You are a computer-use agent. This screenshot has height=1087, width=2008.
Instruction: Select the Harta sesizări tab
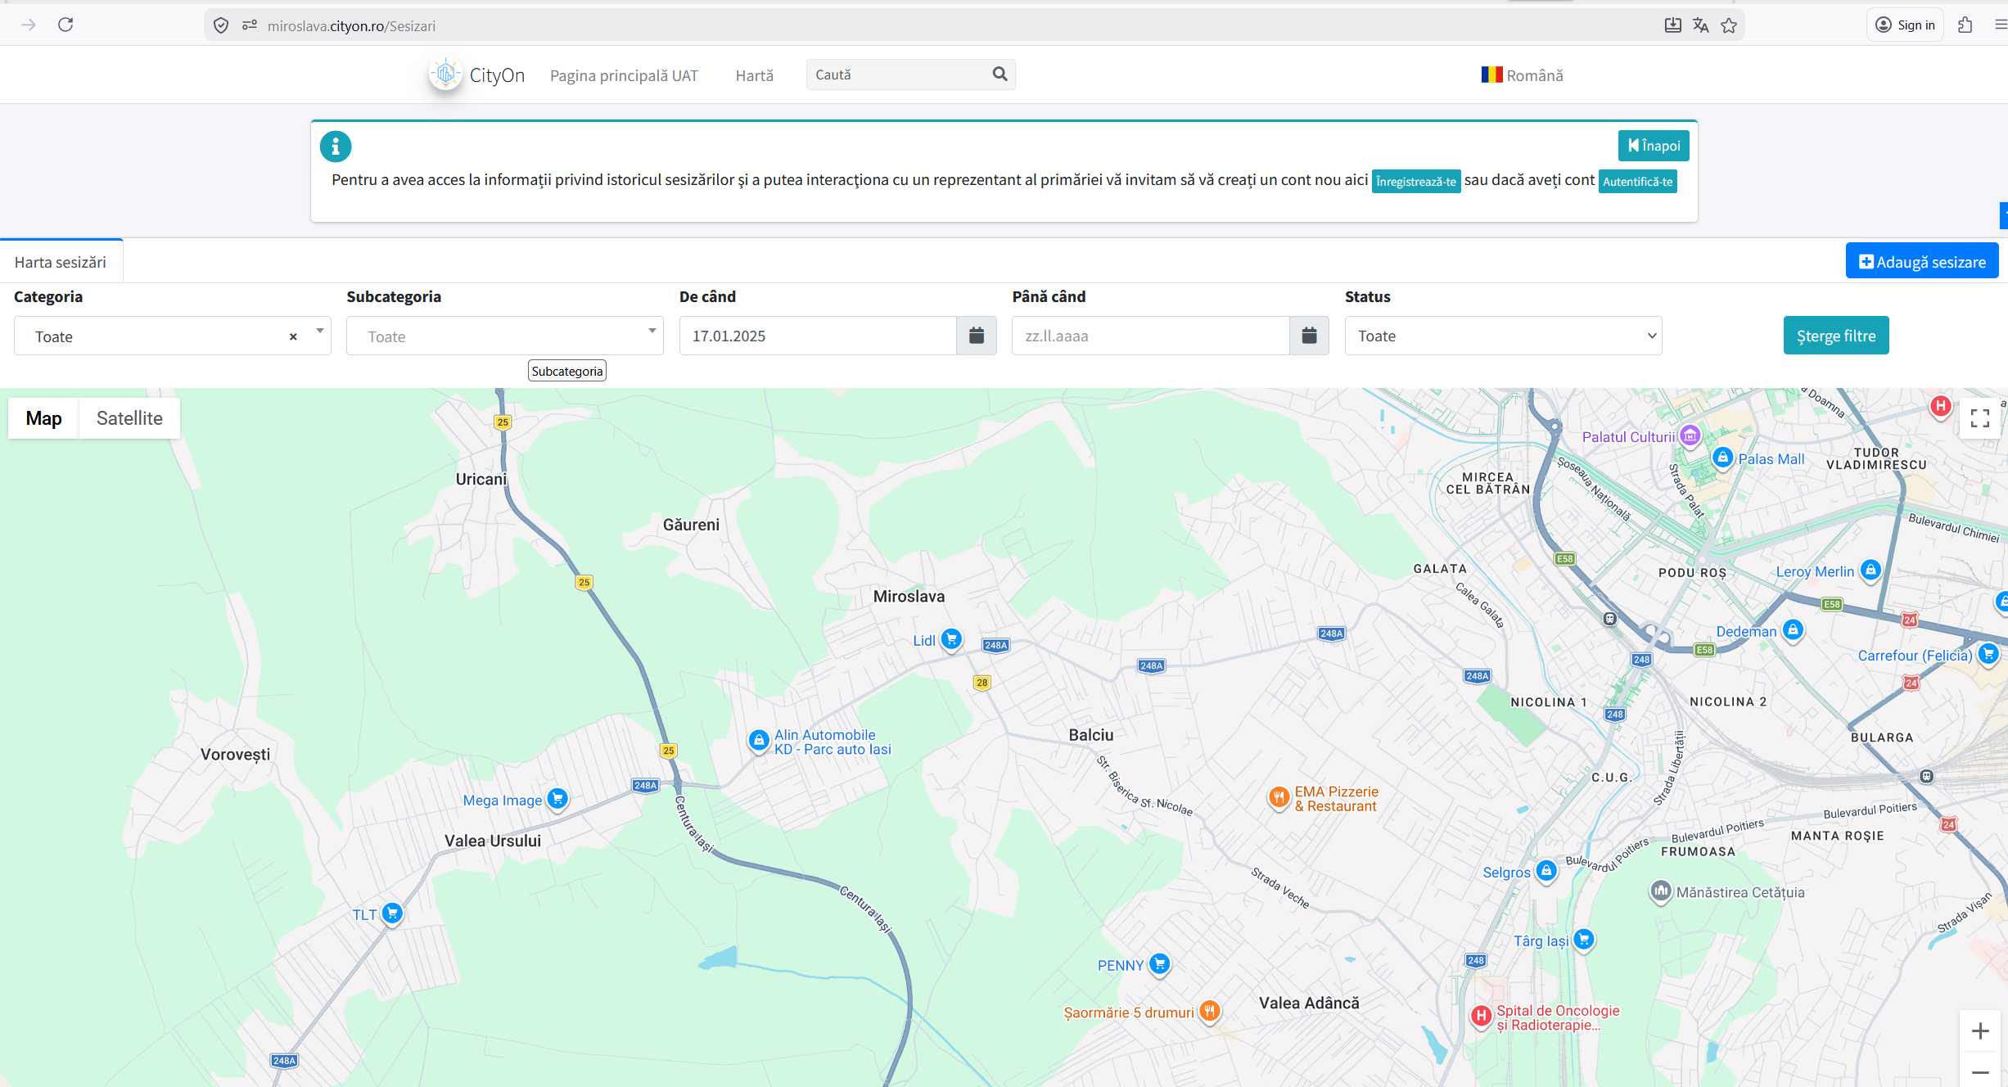tap(61, 262)
